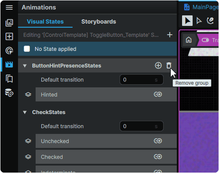Select the No State applied row
Viewport: 219px width, 173px height.
pos(97,49)
